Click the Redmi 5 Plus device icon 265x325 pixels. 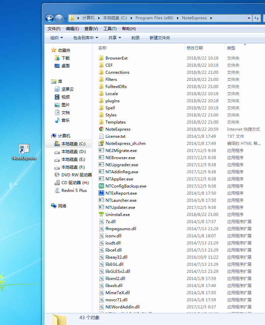57,190
